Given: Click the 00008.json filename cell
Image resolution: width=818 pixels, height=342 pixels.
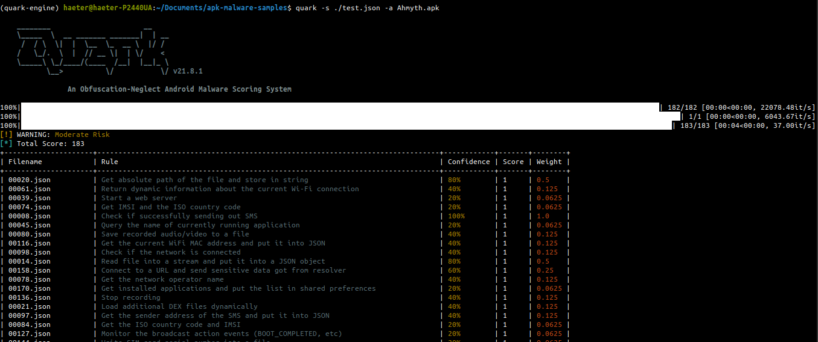Looking at the screenshot, I should [30, 216].
